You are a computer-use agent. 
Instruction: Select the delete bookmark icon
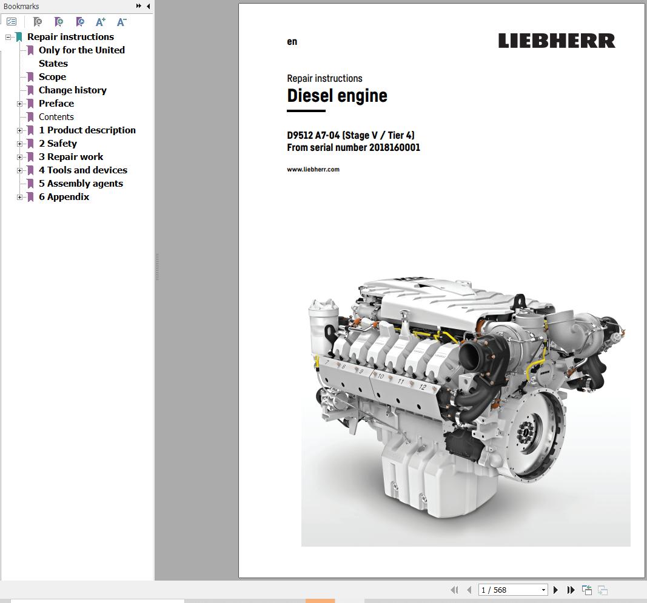[x=37, y=22]
